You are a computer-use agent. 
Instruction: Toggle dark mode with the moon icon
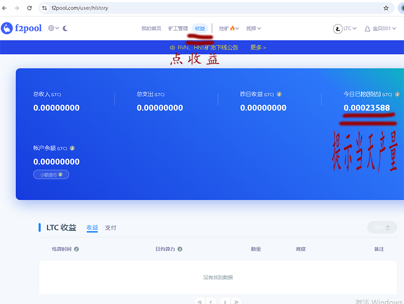coord(65,29)
